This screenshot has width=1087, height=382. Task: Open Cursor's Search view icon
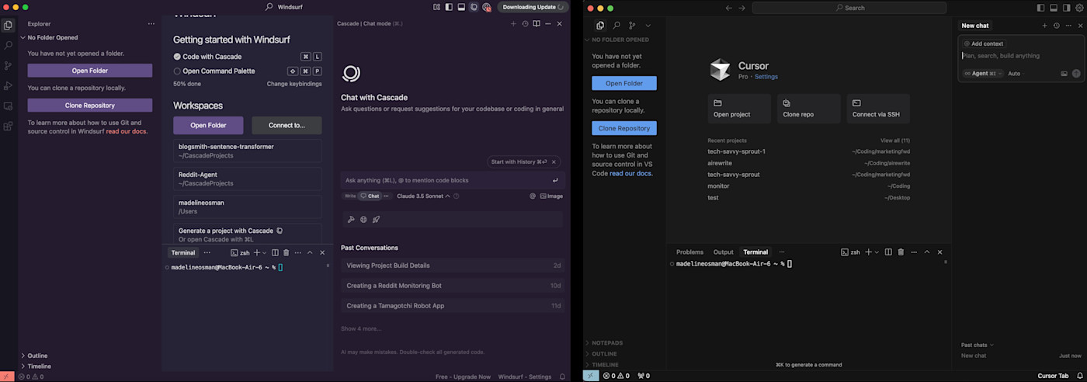pos(616,26)
